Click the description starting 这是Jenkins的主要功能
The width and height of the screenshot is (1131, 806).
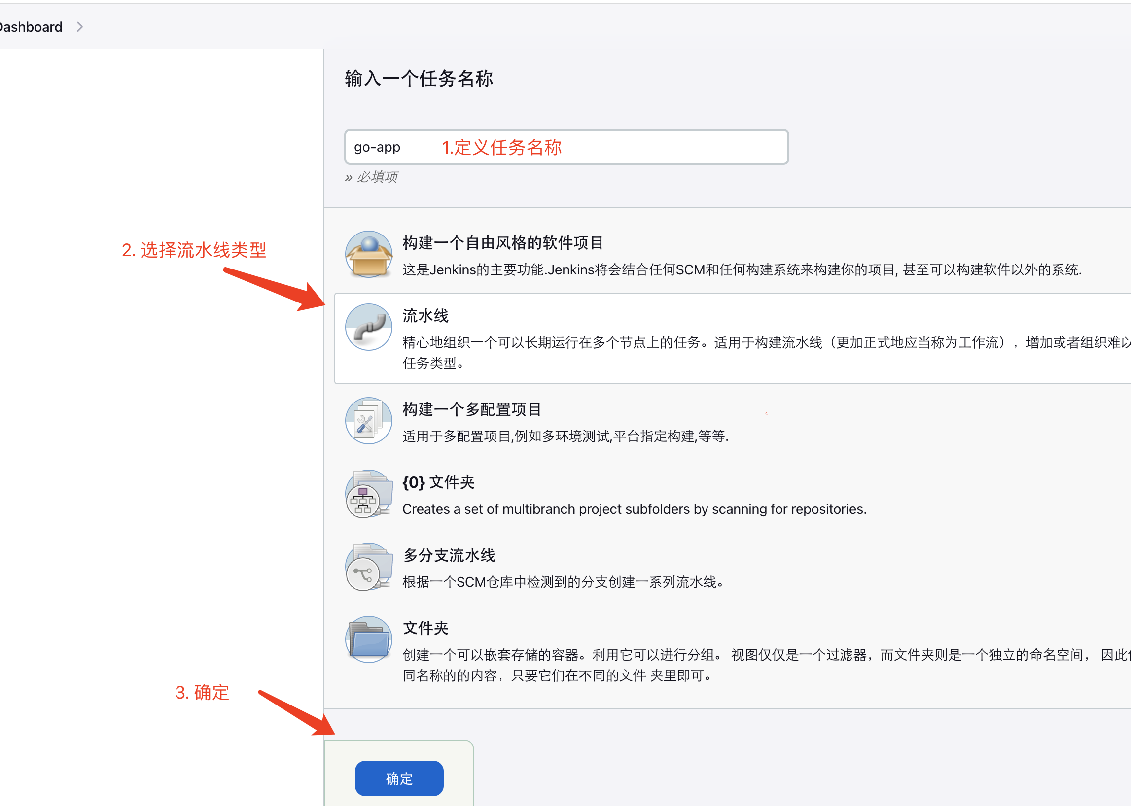[x=742, y=269]
